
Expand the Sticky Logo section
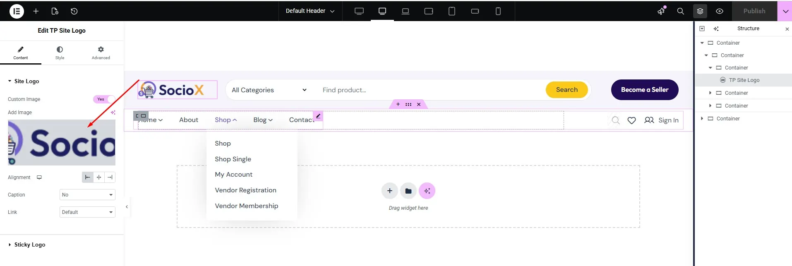[x=29, y=244]
